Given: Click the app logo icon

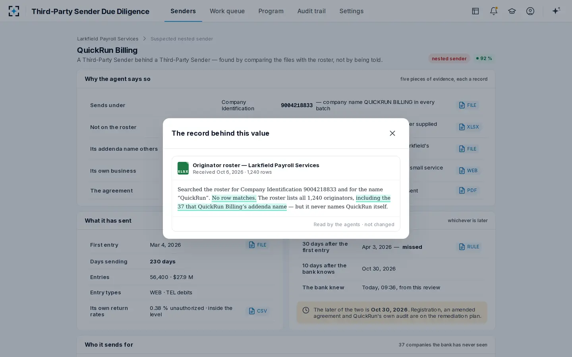Looking at the screenshot, I should (14, 11).
